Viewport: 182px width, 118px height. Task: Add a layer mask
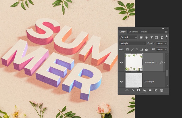point(138,90)
